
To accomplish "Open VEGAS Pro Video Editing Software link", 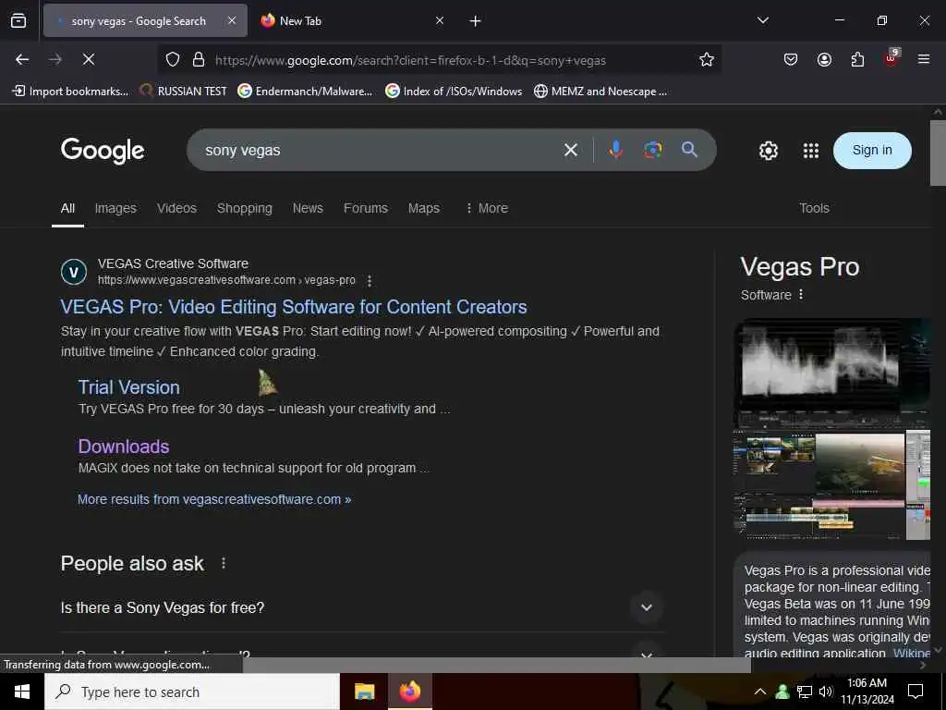I will click(293, 307).
